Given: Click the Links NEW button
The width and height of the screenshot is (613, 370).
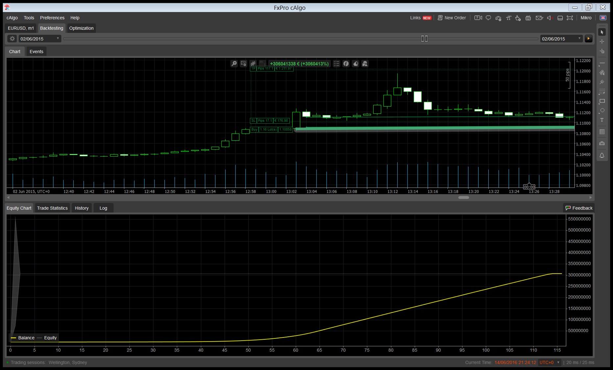Looking at the screenshot, I should pos(421,18).
